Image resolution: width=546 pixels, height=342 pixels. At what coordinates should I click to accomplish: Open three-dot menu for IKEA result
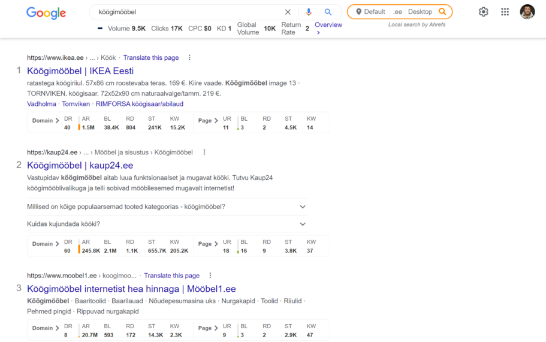click(x=189, y=57)
